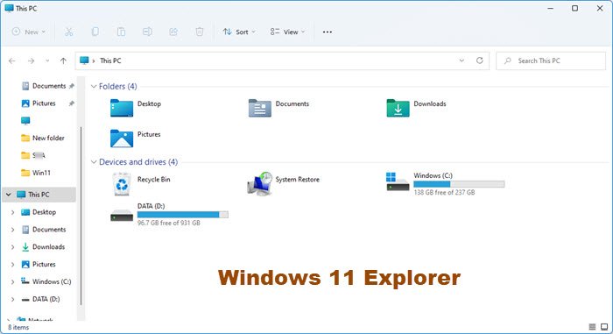The width and height of the screenshot is (613, 334).
Task: Select the Win11 folder in navigation pane
Action: click(x=36, y=173)
